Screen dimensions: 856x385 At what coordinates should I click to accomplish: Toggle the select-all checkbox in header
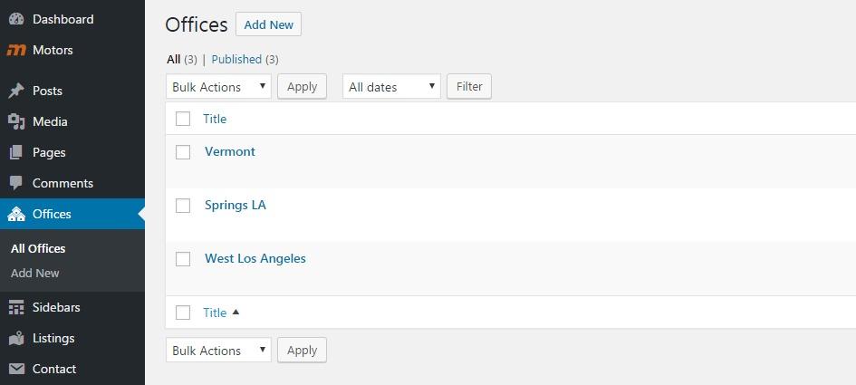[x=183, y=119]
